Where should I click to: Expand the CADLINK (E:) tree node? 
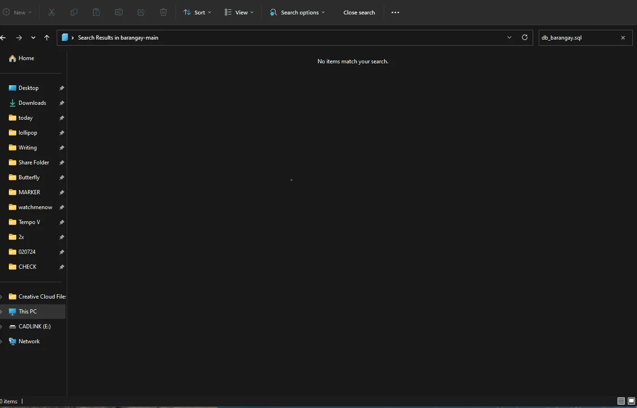(1, 326)
